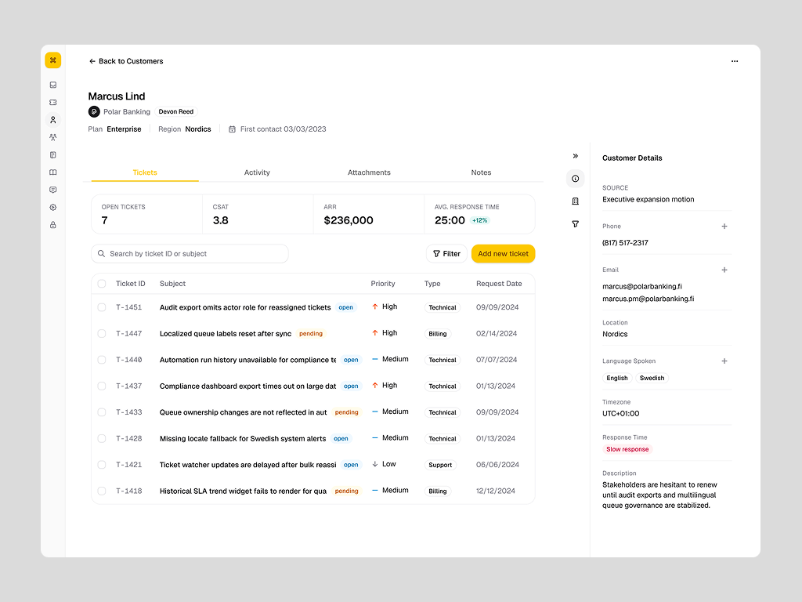This screenshot has height=602, width=802.
Task: Open the notebook icon in sidebar
Action: pos(52,154)
